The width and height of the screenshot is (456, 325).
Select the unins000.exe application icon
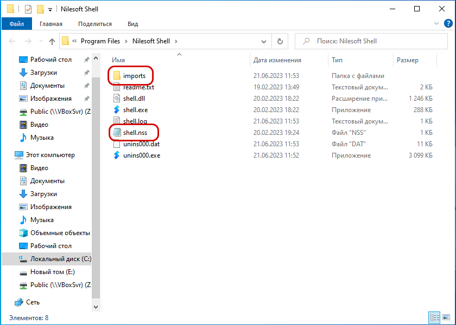pyautogui.click(x=117, y=155)
